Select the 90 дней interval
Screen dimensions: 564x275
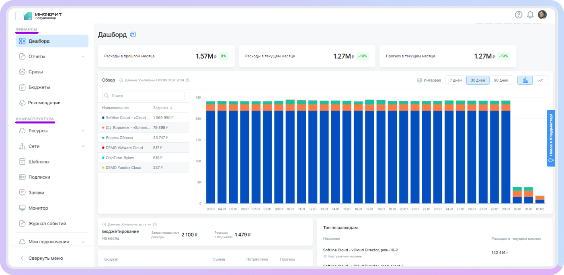tap(500, 80)
